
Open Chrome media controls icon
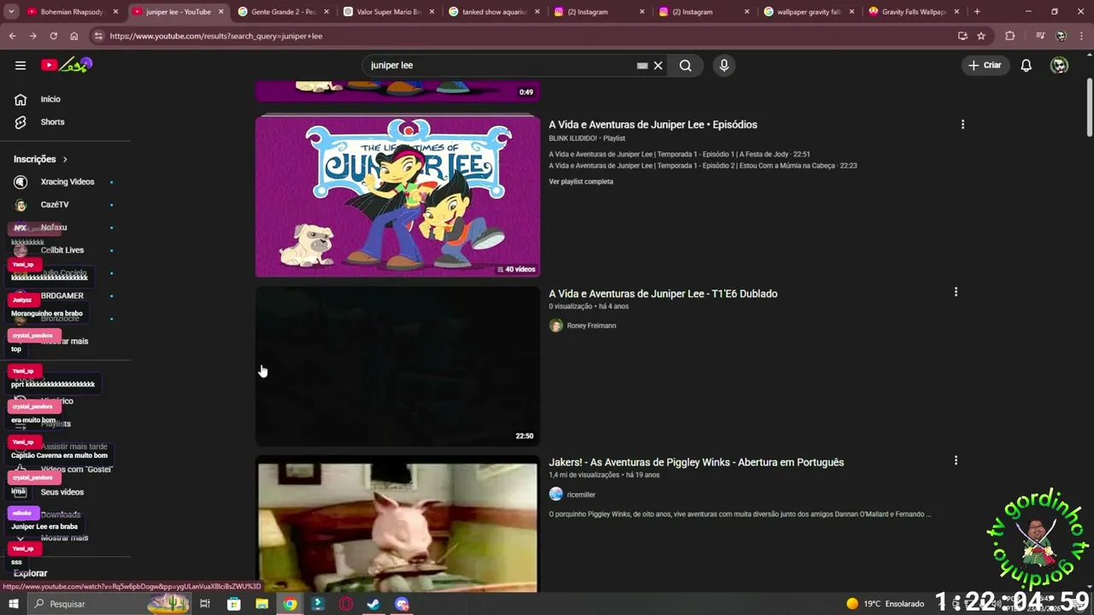[x=1040, y=36]
